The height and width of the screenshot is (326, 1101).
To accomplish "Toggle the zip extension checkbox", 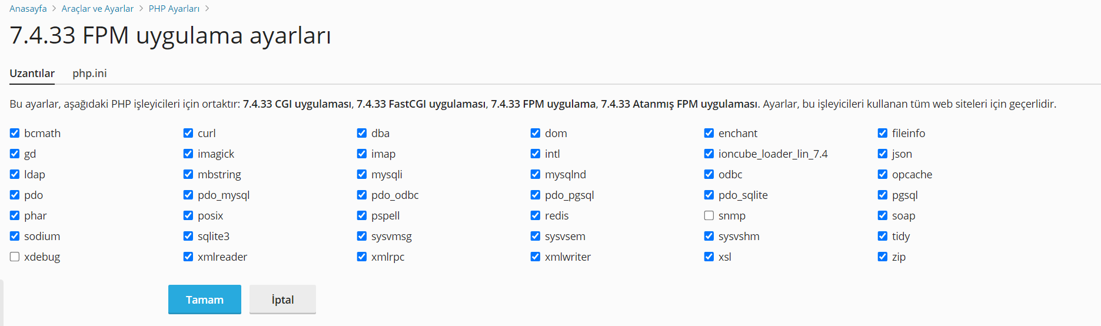I will pyautogui.click(x=883, y=257).
